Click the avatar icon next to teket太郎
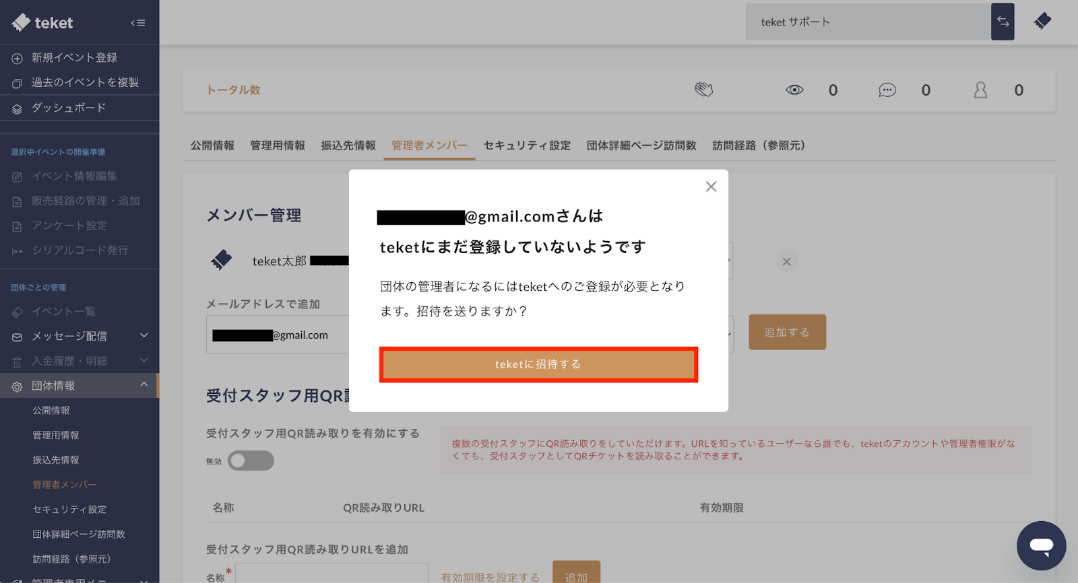 tap(221, 260)
